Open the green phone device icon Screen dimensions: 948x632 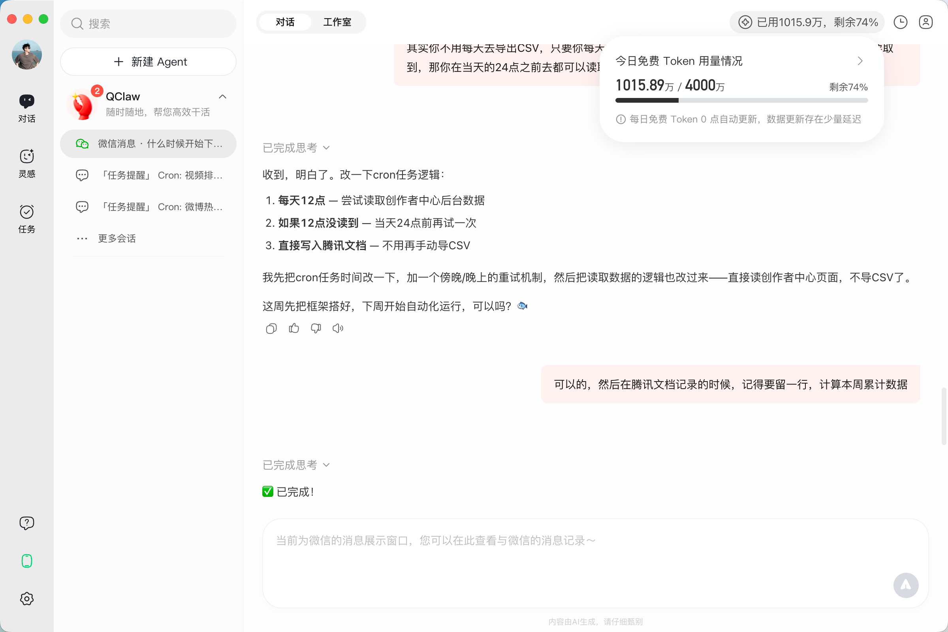pyautogui.click(x=26, y=561)
